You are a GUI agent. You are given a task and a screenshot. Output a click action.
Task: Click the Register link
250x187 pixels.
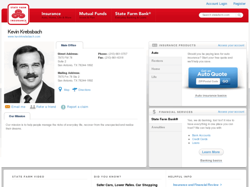239,4
